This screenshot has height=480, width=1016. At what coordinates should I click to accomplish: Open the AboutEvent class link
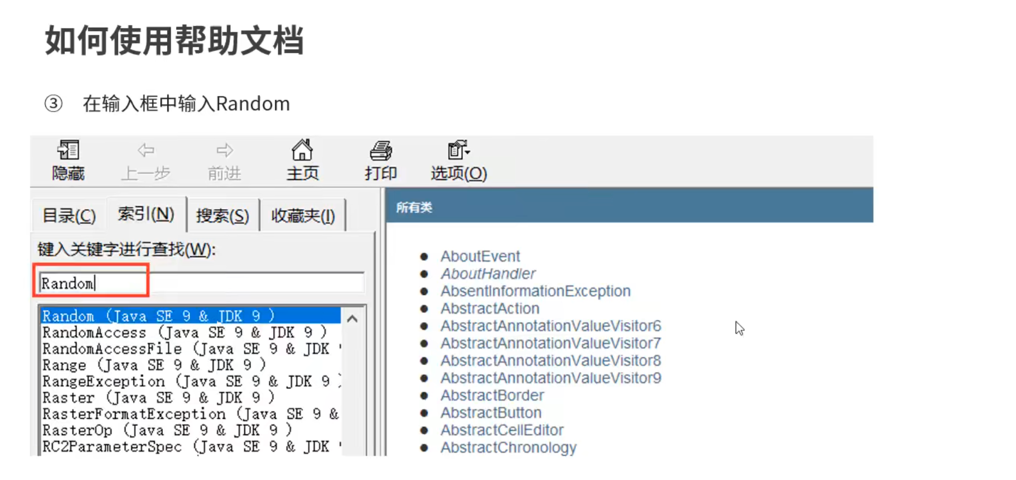480,256
